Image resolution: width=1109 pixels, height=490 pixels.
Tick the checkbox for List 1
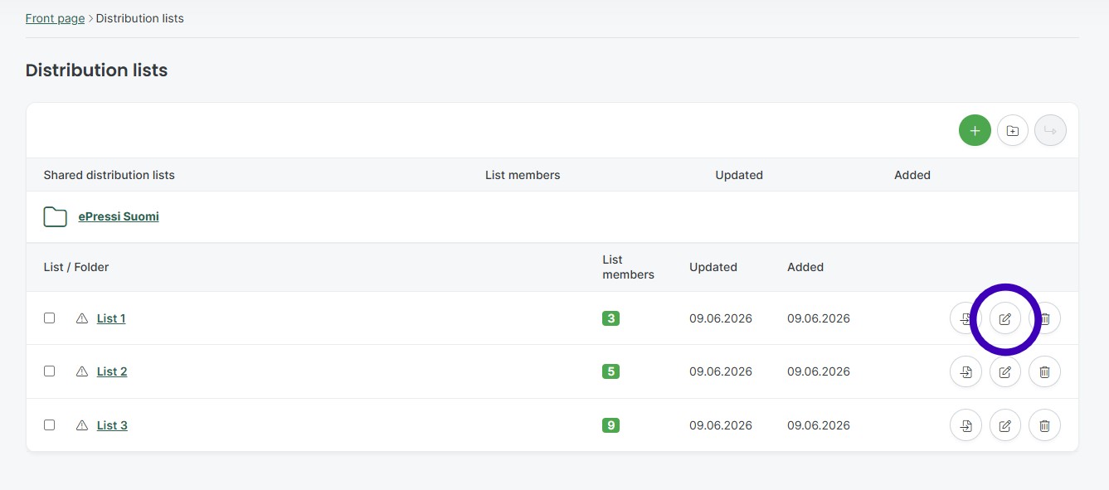[x=50, y=318]
